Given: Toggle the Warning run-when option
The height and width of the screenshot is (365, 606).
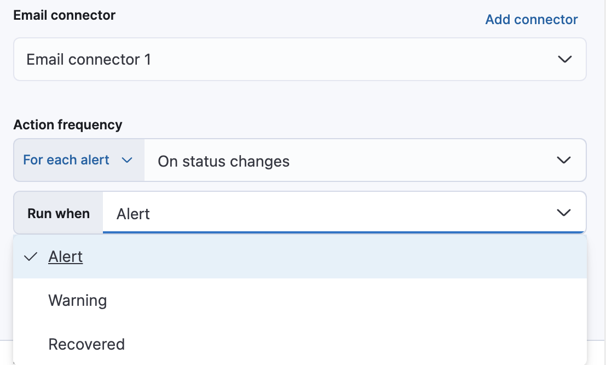Looking at the screenshot, I should coord(77,300).
